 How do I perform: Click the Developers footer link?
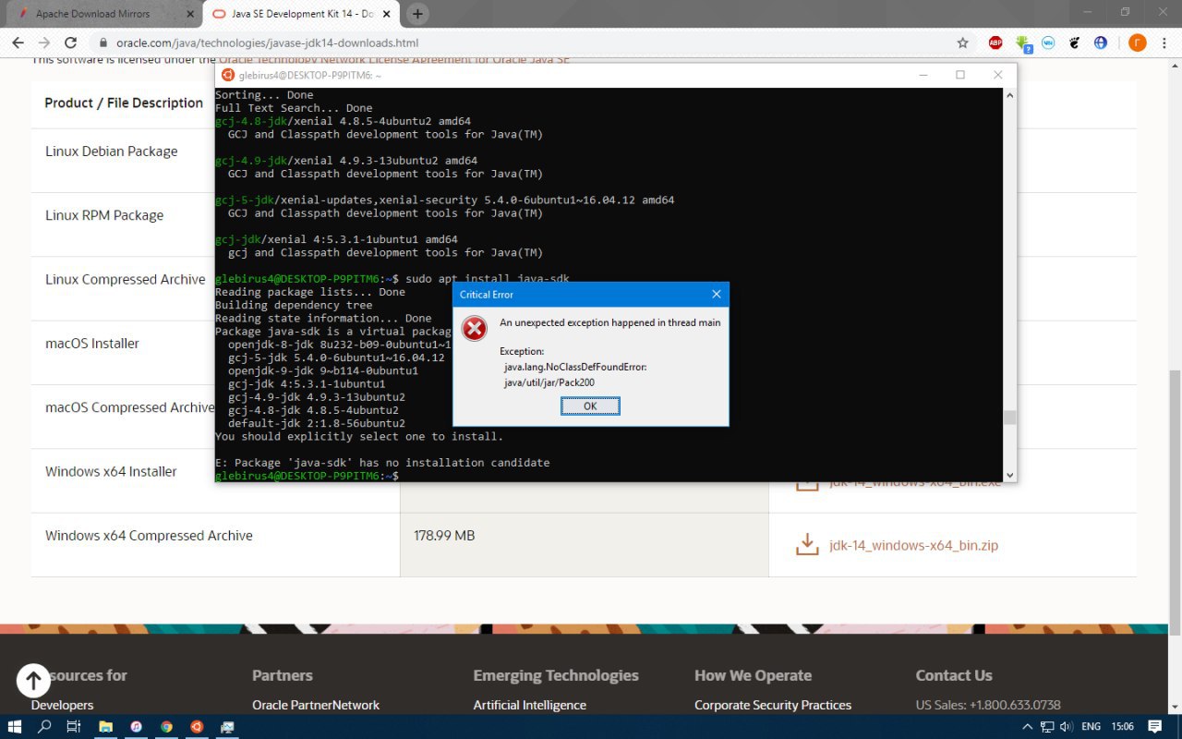[62, 705]
